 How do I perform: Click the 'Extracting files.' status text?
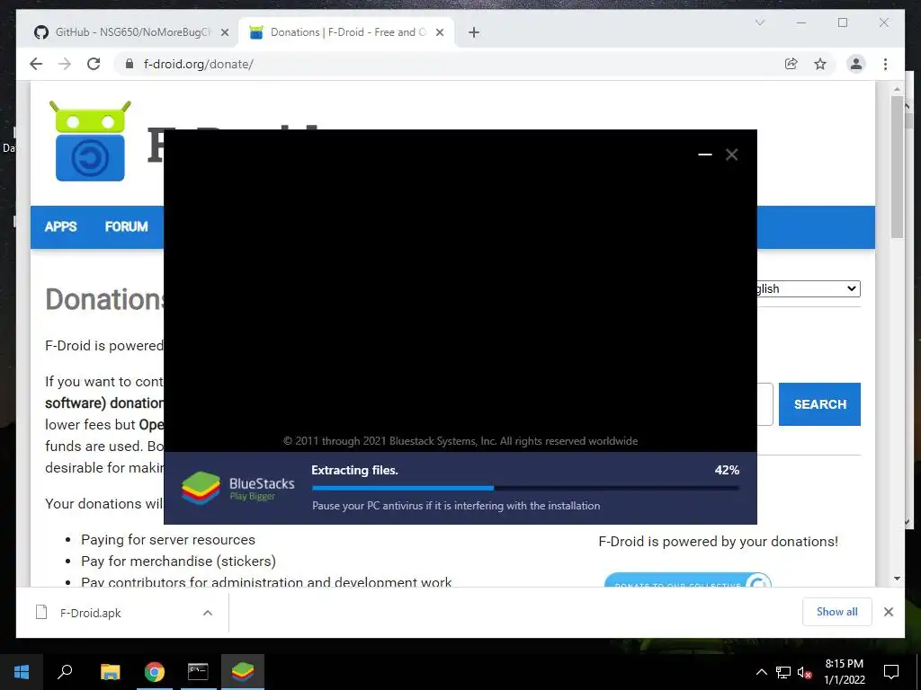(354, 470)
